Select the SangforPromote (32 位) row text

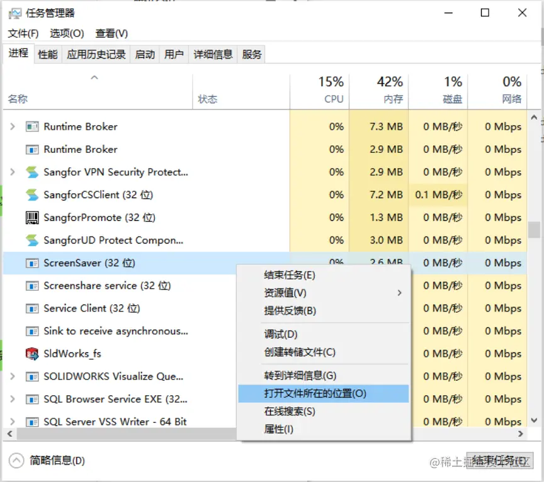pos(99,218)
